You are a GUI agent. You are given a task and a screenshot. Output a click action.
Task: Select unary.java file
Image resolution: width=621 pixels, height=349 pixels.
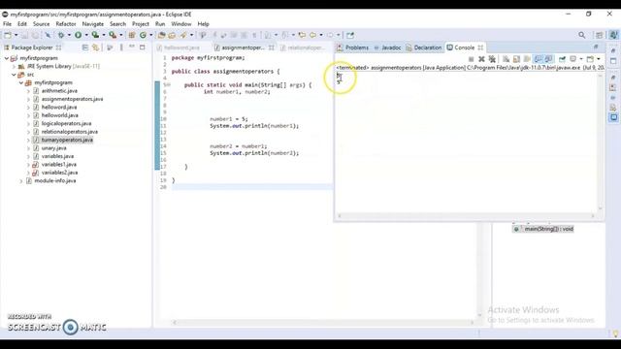pyautogui.click(x=54, y=148)
